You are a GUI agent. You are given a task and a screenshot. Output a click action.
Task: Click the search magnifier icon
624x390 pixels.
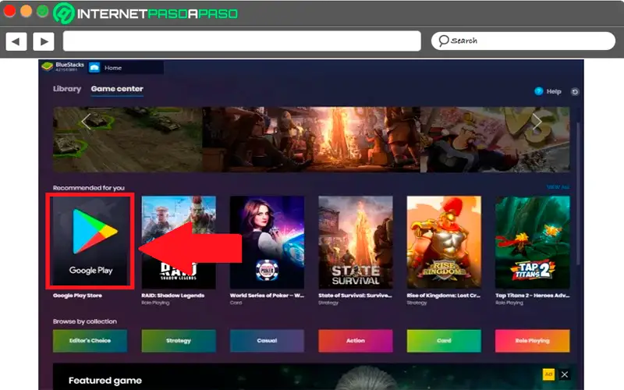[443, 41]
